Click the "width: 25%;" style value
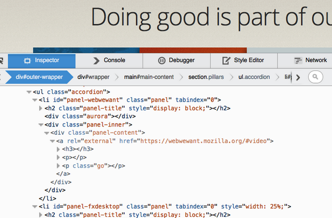This screenshot has width=332, height=218. (x=264, y=206)
